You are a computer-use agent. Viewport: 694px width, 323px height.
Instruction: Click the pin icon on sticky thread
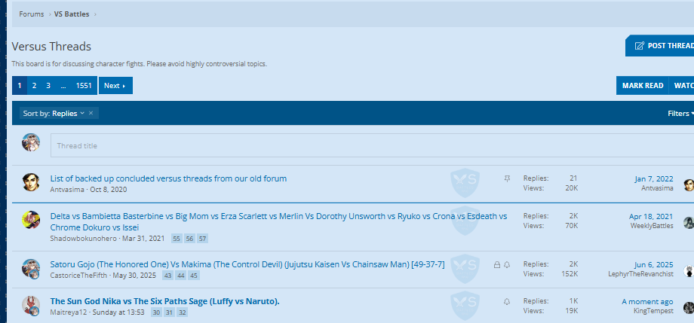[x=507, y=178]
